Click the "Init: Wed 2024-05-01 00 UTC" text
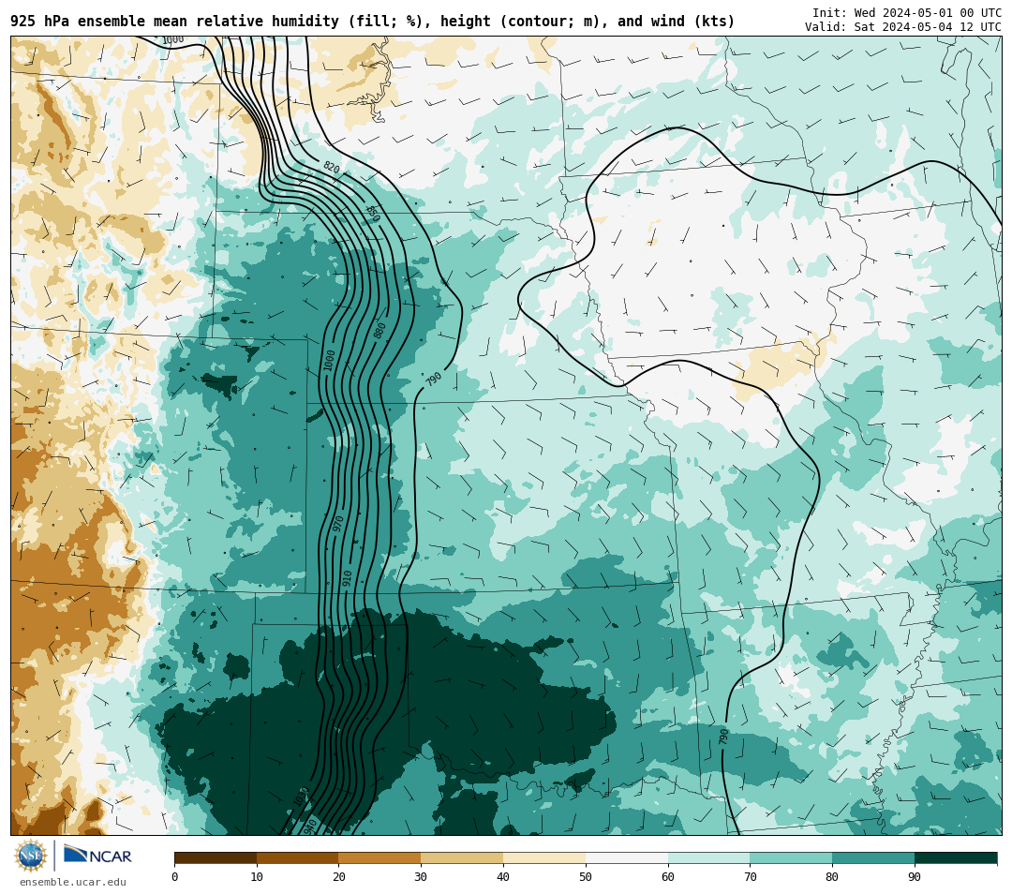 tap(906, 13)
